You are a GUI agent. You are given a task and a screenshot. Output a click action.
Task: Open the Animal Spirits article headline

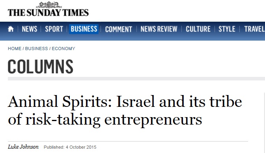click(125, 110)
